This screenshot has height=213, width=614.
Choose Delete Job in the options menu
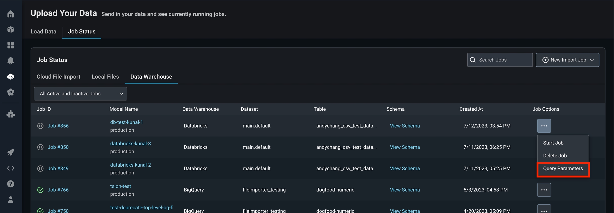pos(555,156)
